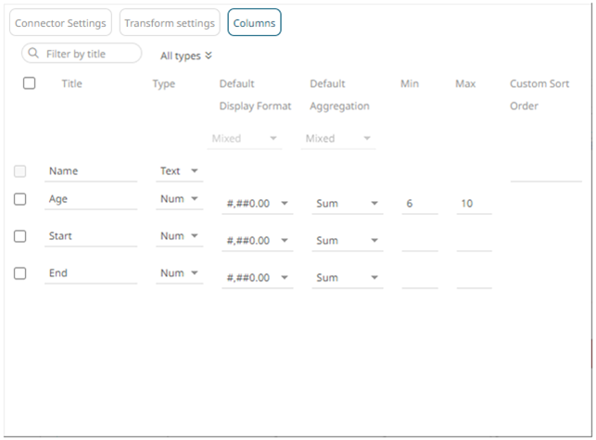Screen dimensions: 596x440
Task: Open the Type dropdown for Age
Action: (180, 199)
